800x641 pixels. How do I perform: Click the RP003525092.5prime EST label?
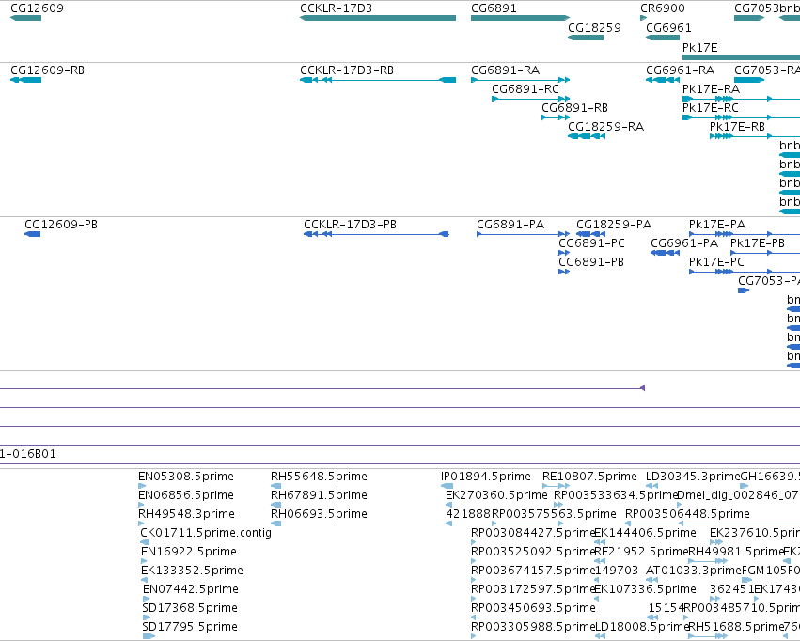[533, 552]
